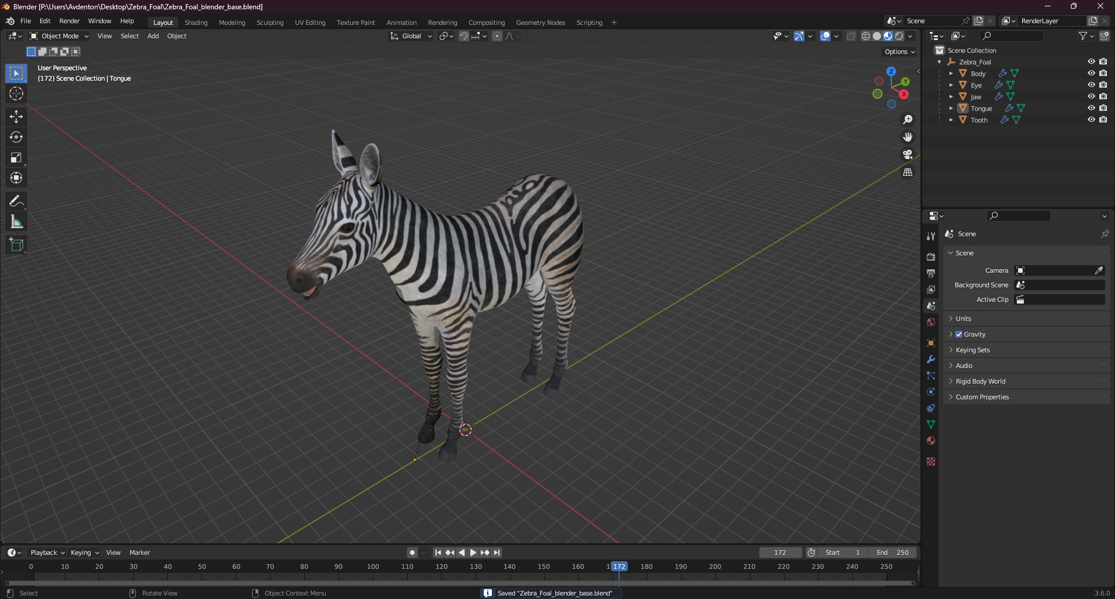Select the Cursor tool in the toolbar

click(x=16, y=93)
